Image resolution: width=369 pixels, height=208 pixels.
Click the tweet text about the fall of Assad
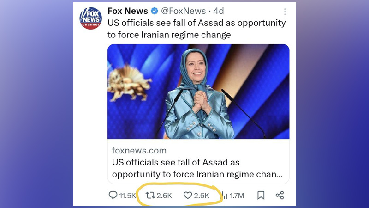(x=196, y=29)
